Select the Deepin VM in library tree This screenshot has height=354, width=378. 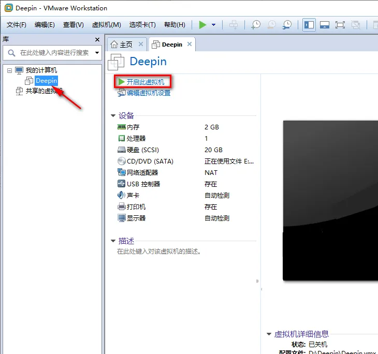(46, 81)
